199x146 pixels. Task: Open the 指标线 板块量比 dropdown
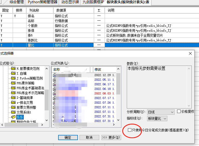[x=157, y=118]
